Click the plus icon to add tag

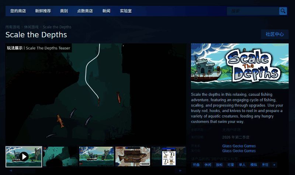(274, 165)
